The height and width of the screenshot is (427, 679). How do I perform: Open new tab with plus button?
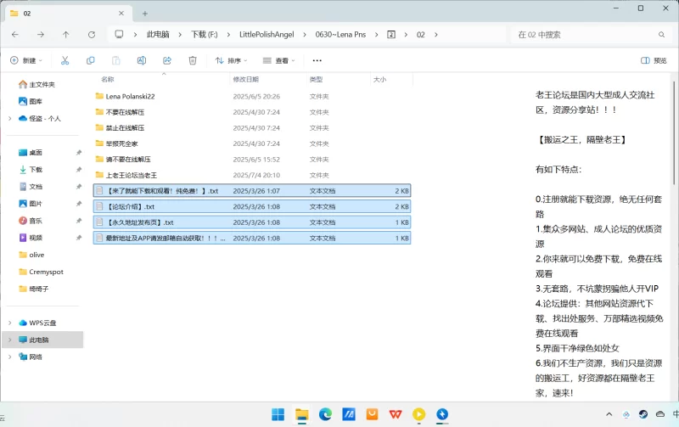point(145,14)
